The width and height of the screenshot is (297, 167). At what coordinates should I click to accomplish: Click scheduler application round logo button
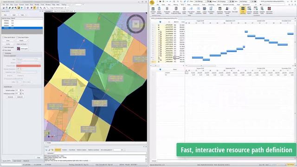pos(152,2)
